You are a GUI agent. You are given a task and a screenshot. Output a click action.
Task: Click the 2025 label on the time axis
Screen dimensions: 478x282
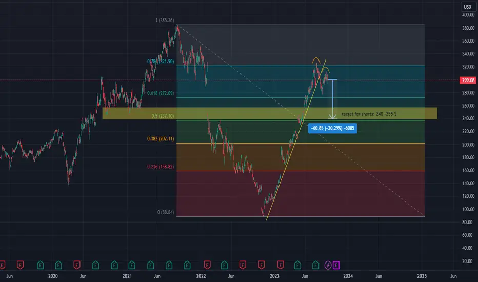click(422, 276)
